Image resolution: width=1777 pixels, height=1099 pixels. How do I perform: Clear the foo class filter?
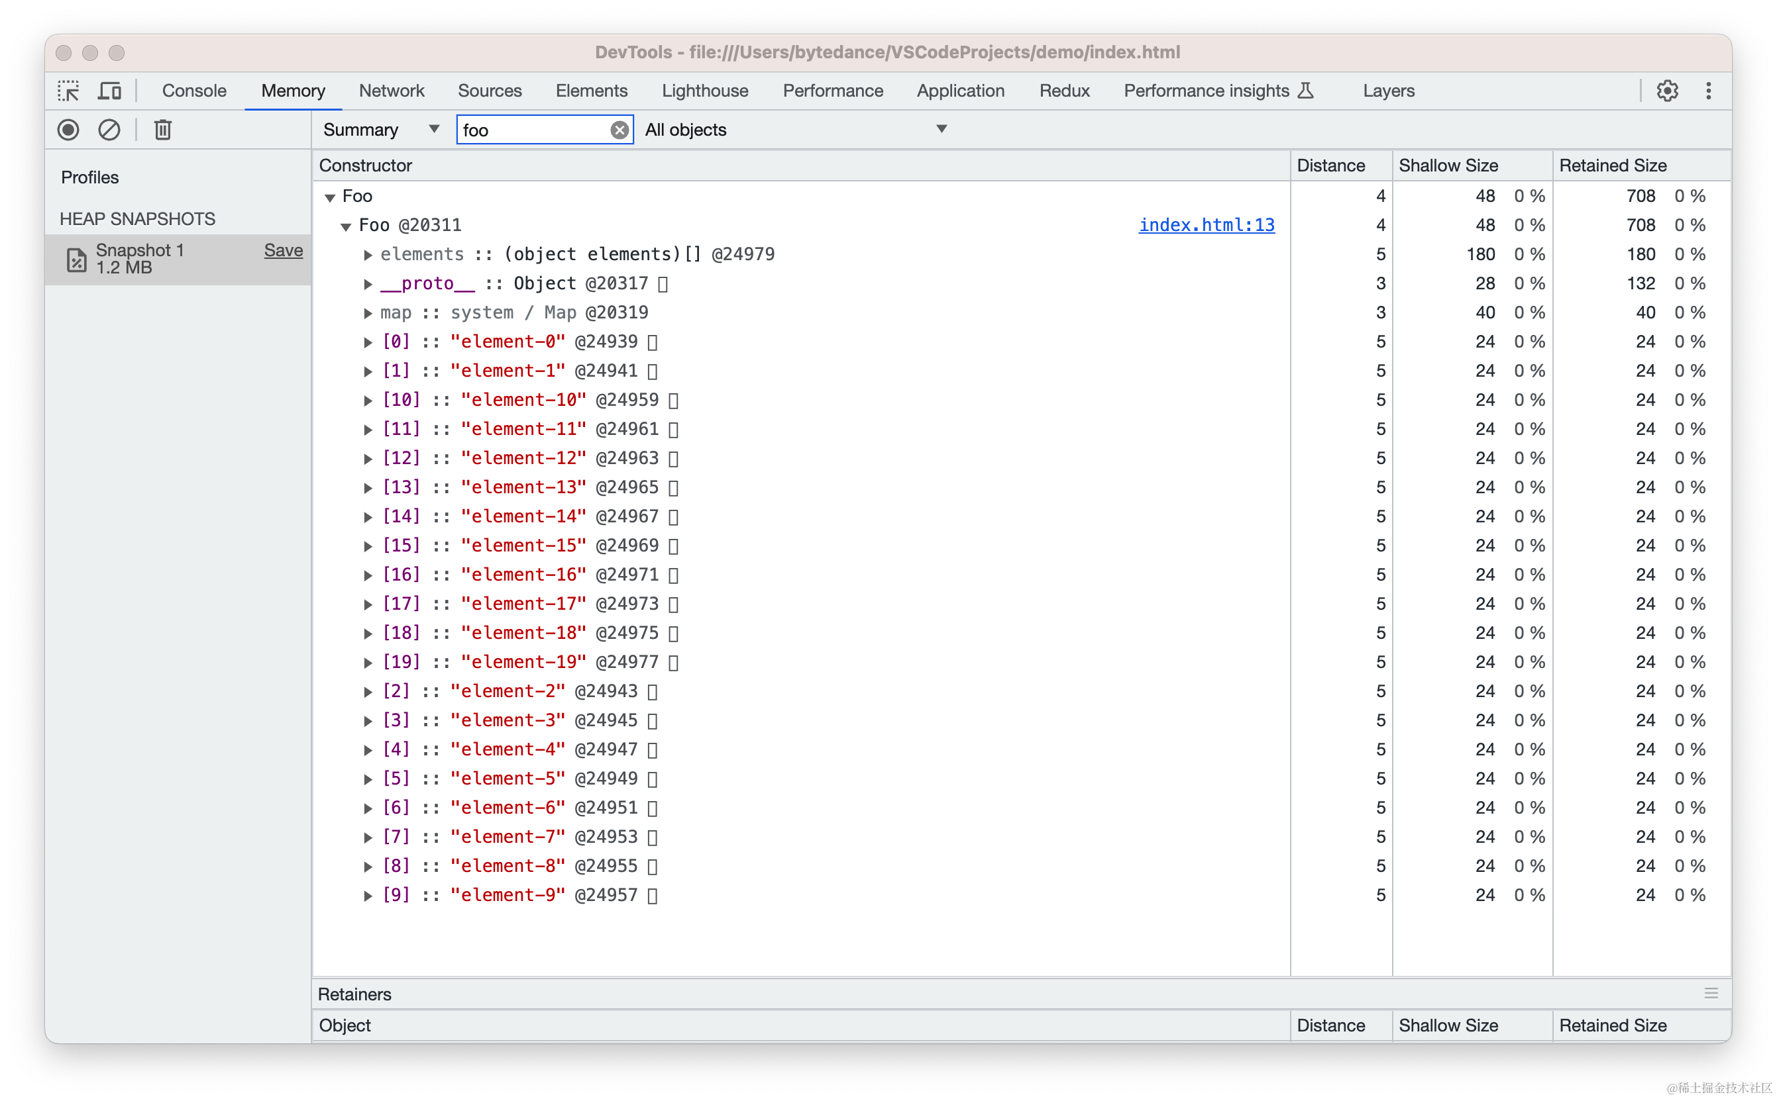(x=619, y=130)
